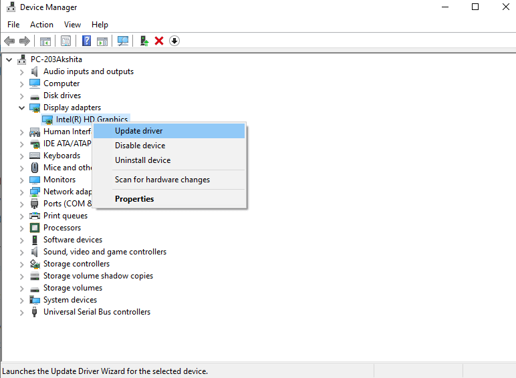
Task: Select Scan for hardware changes
Action: 169,180
